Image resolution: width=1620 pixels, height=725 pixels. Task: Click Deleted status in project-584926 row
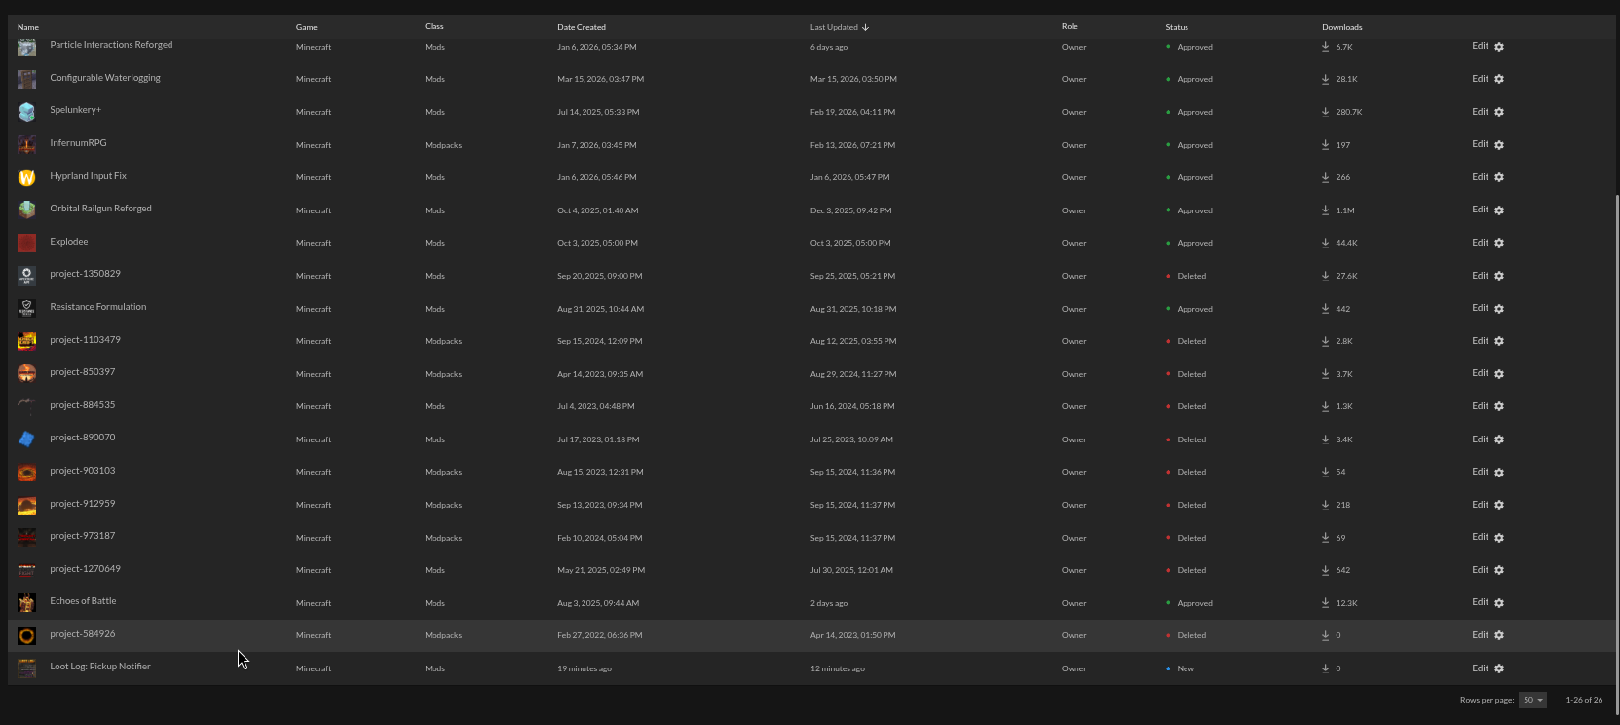1191,635
